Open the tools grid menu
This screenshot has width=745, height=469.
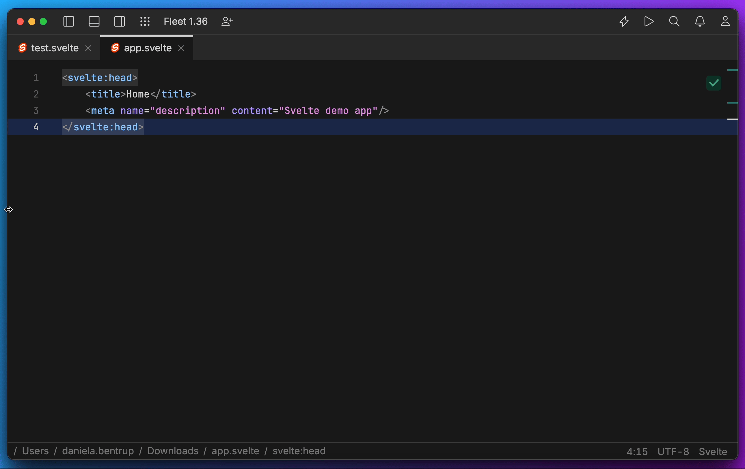145,22
